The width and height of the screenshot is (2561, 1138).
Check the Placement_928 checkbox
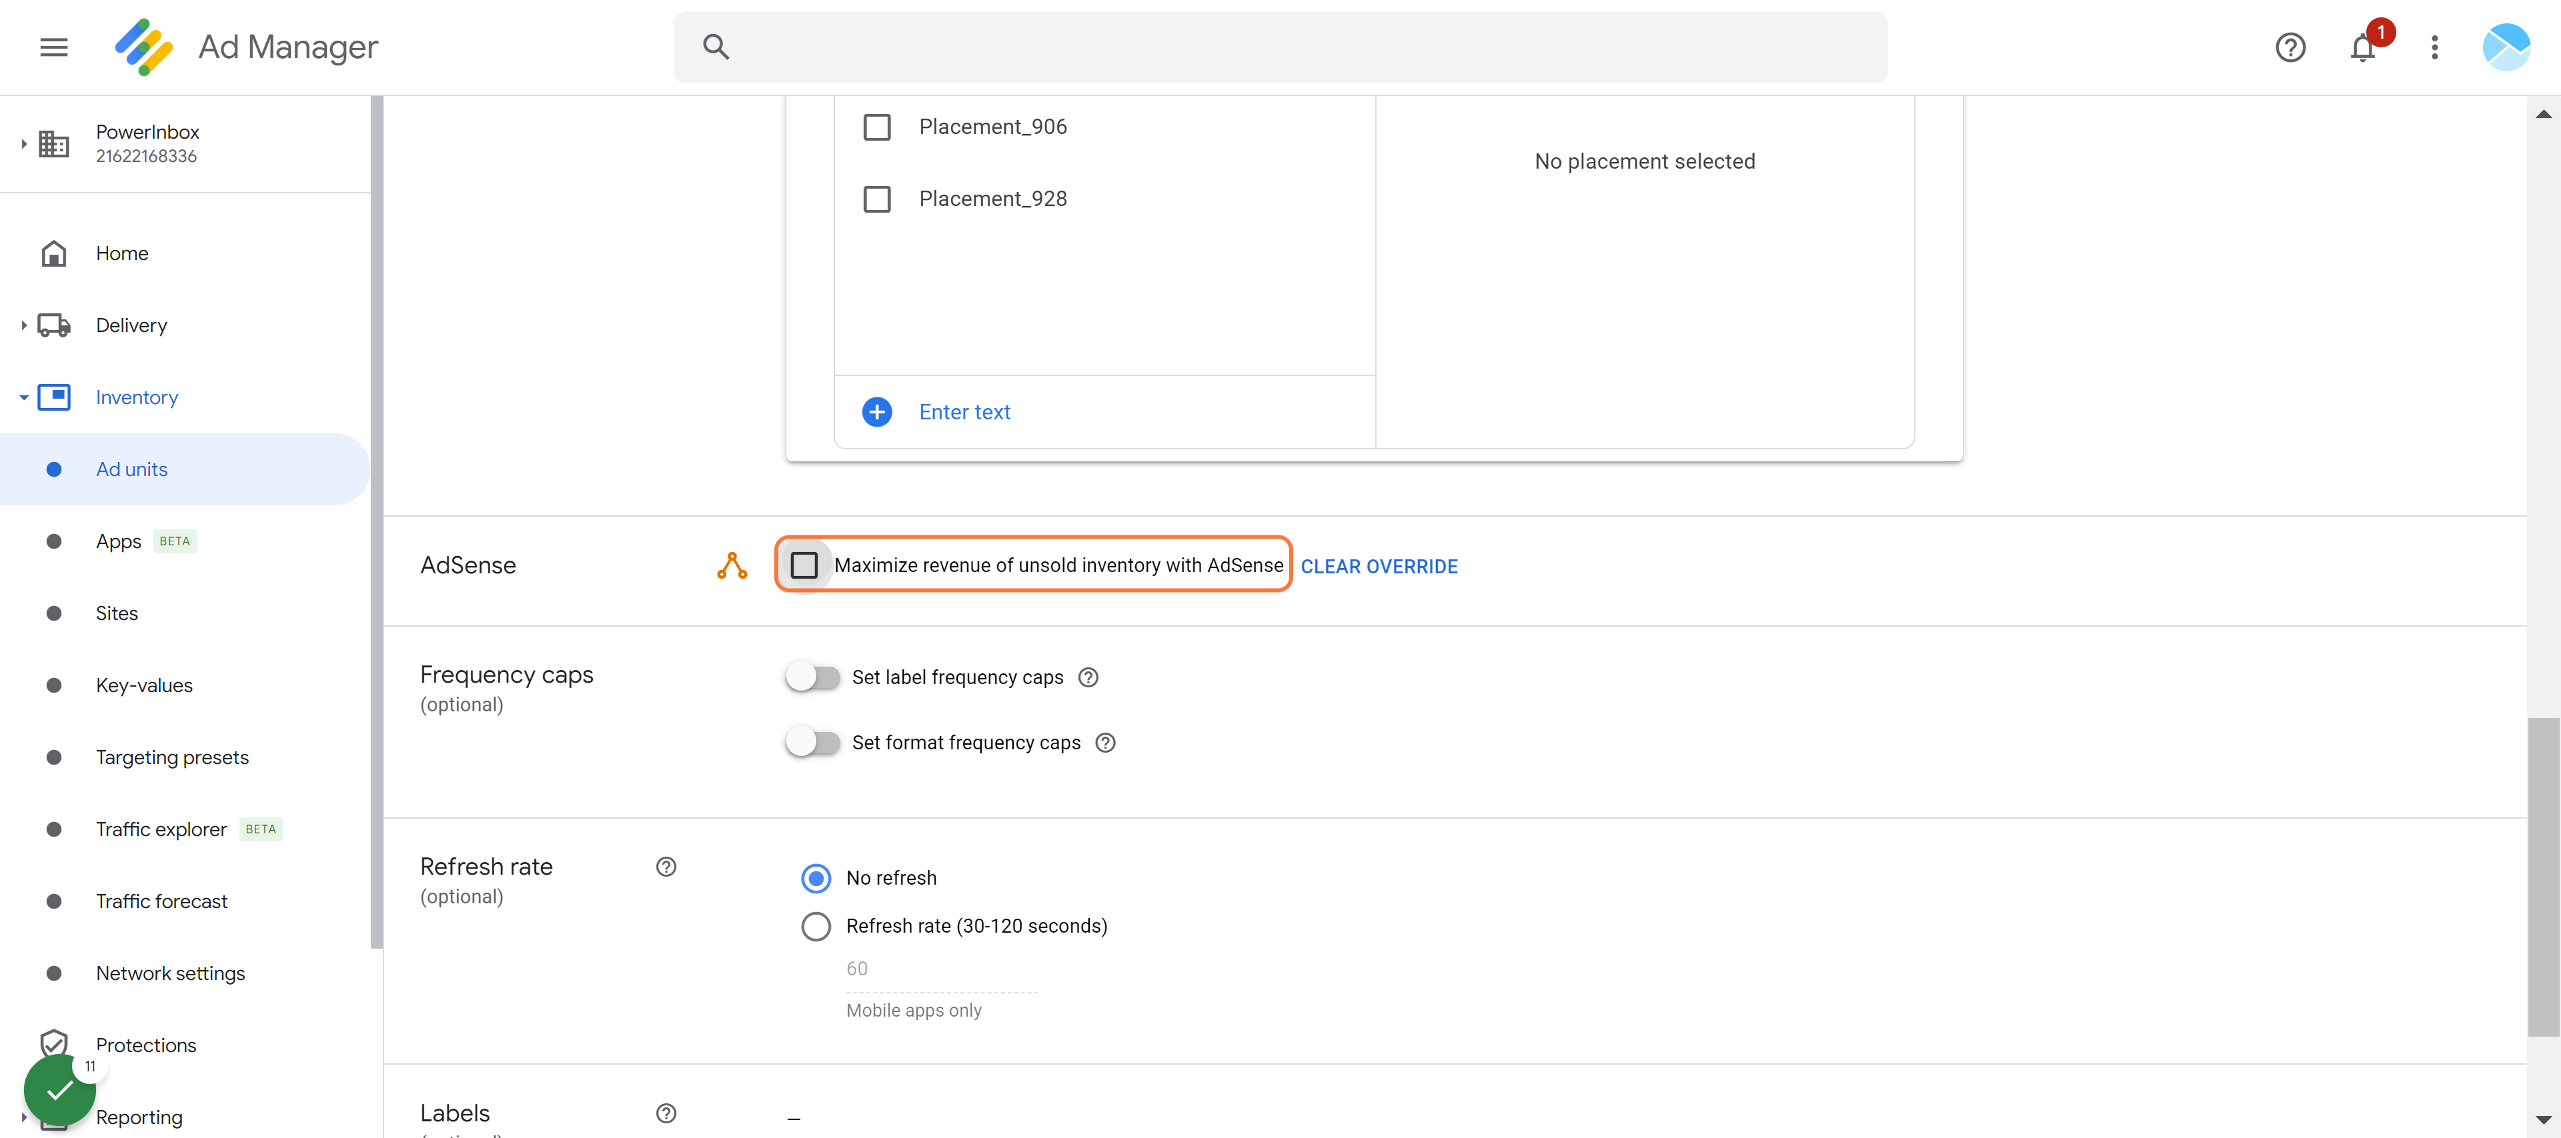coord(877,199)
